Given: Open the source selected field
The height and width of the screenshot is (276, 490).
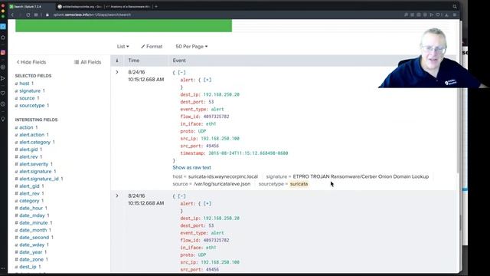Looking at the screenshot, I should [x=27, y=98].
